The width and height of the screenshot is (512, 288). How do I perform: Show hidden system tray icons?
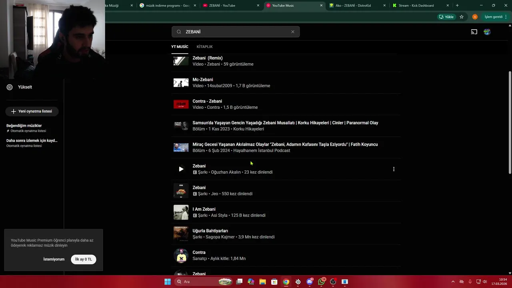click(453, 282)
